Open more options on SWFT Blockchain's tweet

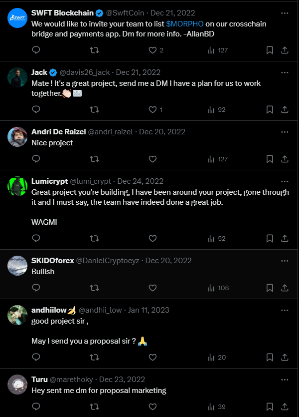[285, 13]
